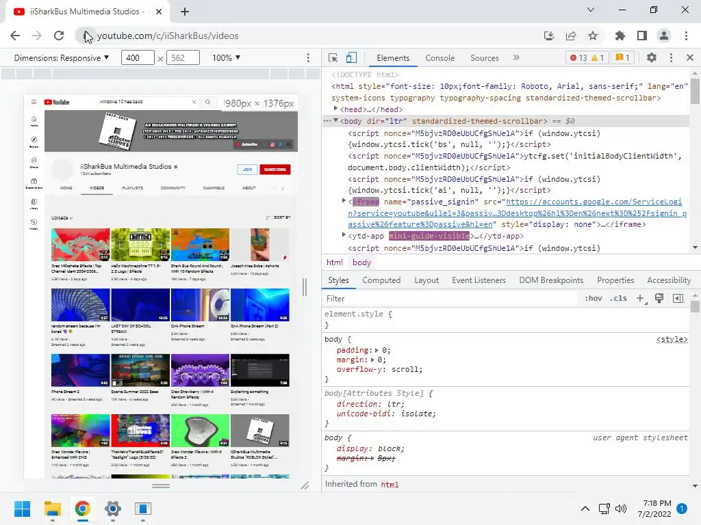Toggle the :hov element state panel
This screenshot has height=525, width=701.
pos(594,298)
